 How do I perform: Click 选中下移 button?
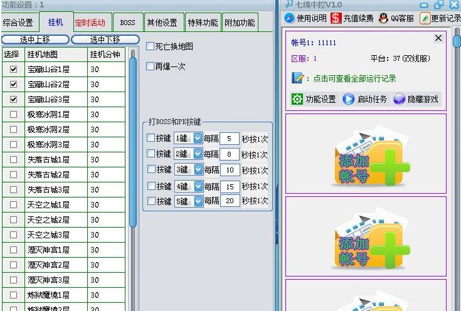point(105,40)
